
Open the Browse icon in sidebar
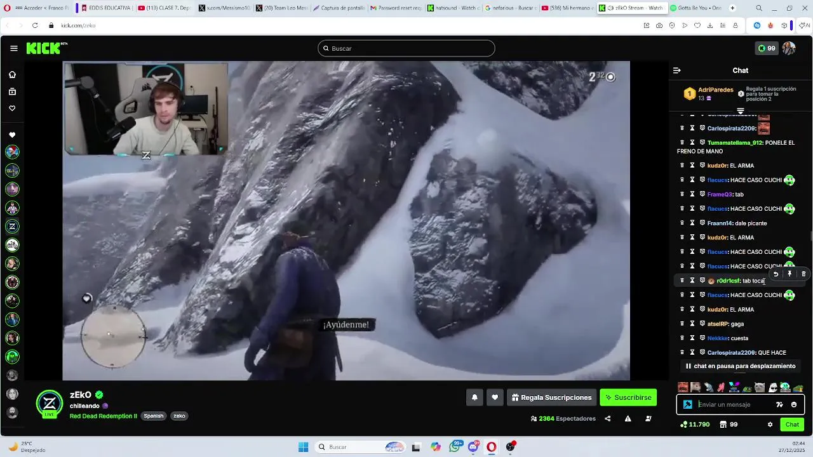12,91
